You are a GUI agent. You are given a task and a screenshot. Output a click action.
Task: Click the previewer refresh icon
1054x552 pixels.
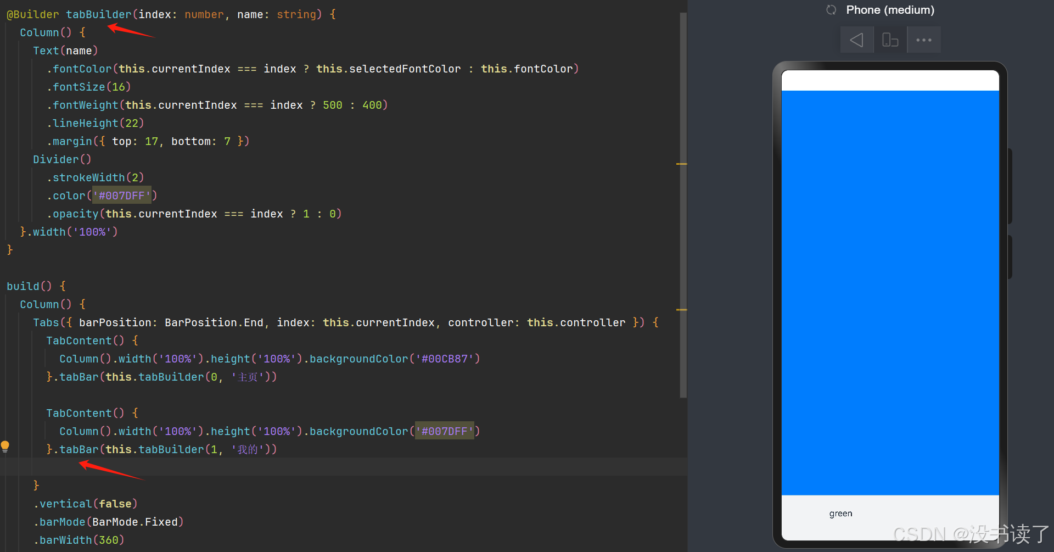click(x=831, y=10)
